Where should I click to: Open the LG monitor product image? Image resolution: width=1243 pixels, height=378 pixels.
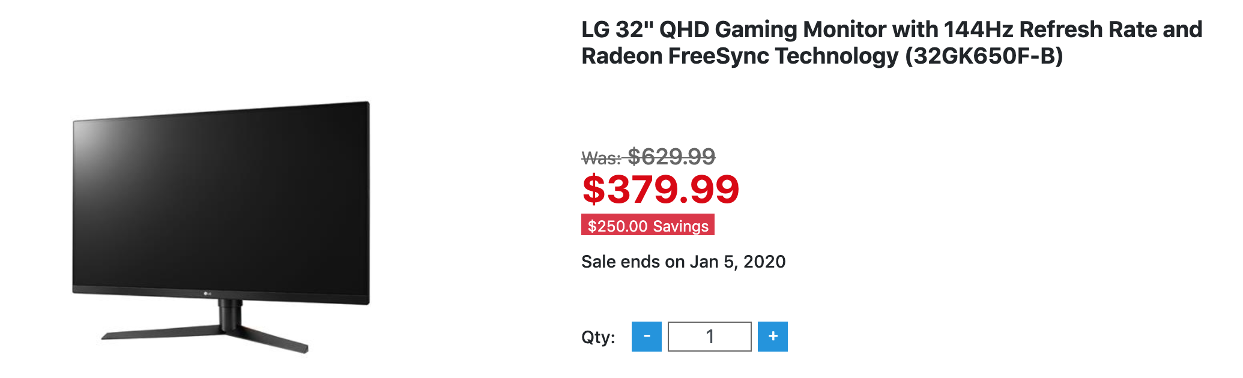(221, 227)
